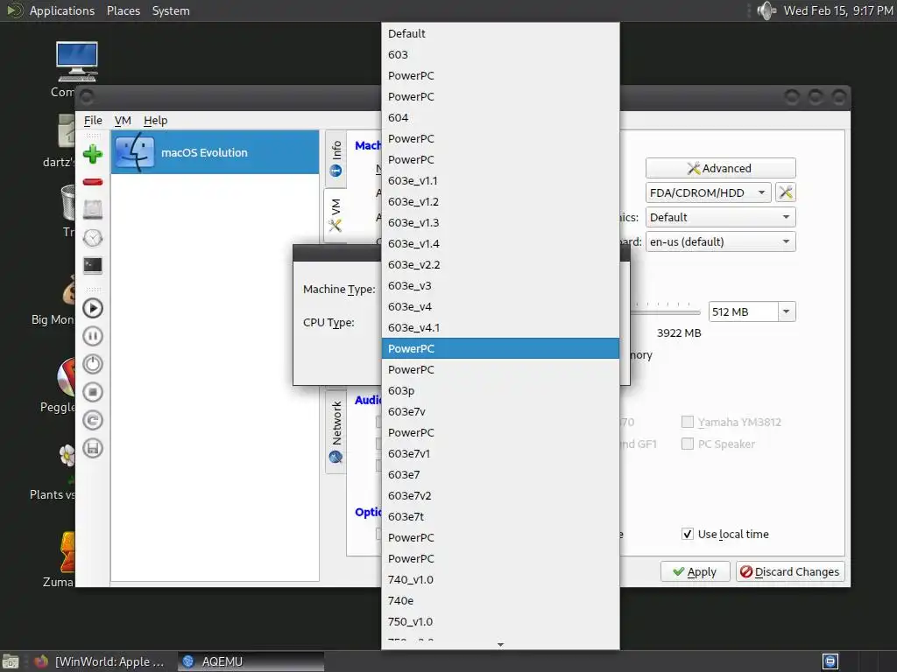Click the red minus Delete VM icon

(x=93, y=182)
